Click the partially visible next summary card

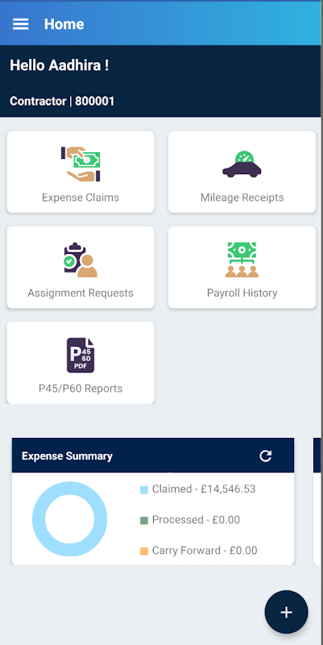point(317,501)
